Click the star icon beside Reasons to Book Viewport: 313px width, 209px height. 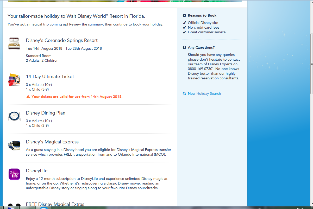pyautogui.click(x=184, y=15)
